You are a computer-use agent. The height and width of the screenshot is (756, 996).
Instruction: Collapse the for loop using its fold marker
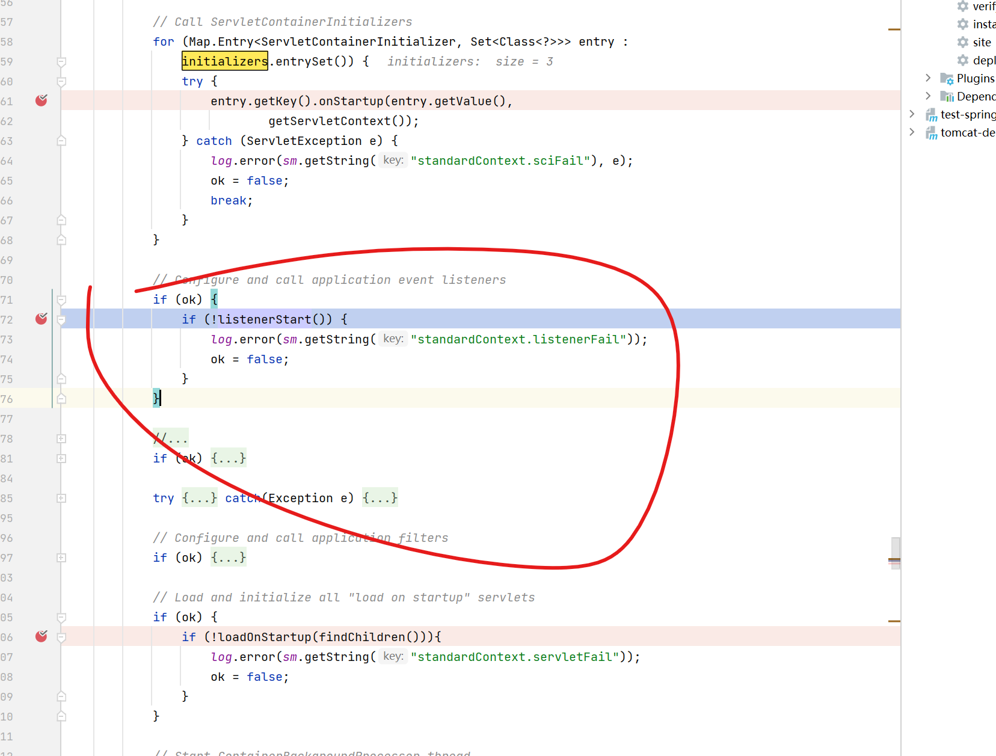pyautogui.click(x=61, y=61)
